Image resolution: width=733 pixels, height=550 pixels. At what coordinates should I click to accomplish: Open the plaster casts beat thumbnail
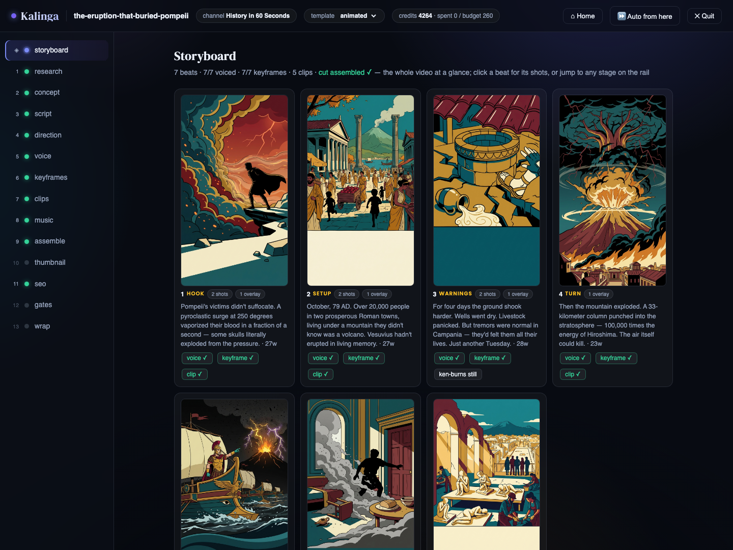point(487,474)
